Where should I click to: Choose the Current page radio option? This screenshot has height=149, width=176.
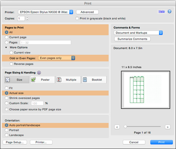click(6, 37)
